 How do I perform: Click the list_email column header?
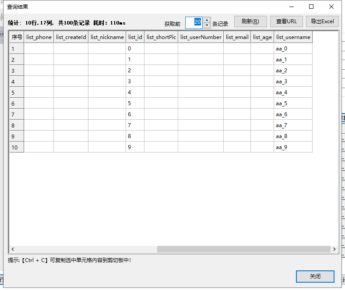point(237,37)
